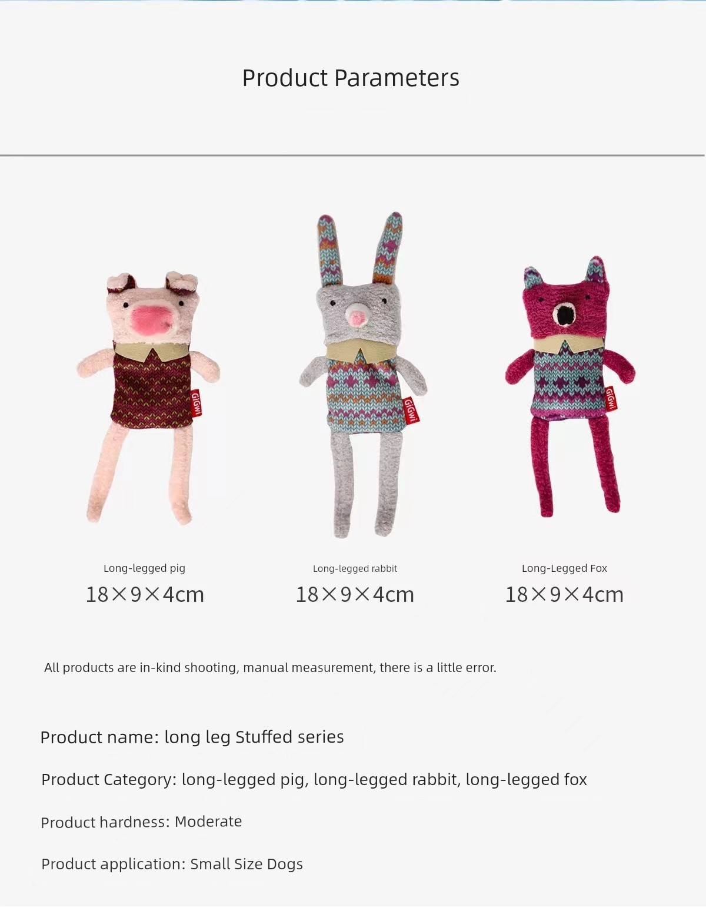Click the "Product application: Small Size Dogs" line
Image resolution: width=706 pixels, height=907 pixels.
172,864
